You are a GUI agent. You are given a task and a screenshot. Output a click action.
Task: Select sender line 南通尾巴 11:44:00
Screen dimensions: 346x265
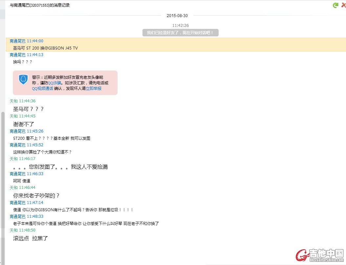pyautogui.click(x=27, y=41)
